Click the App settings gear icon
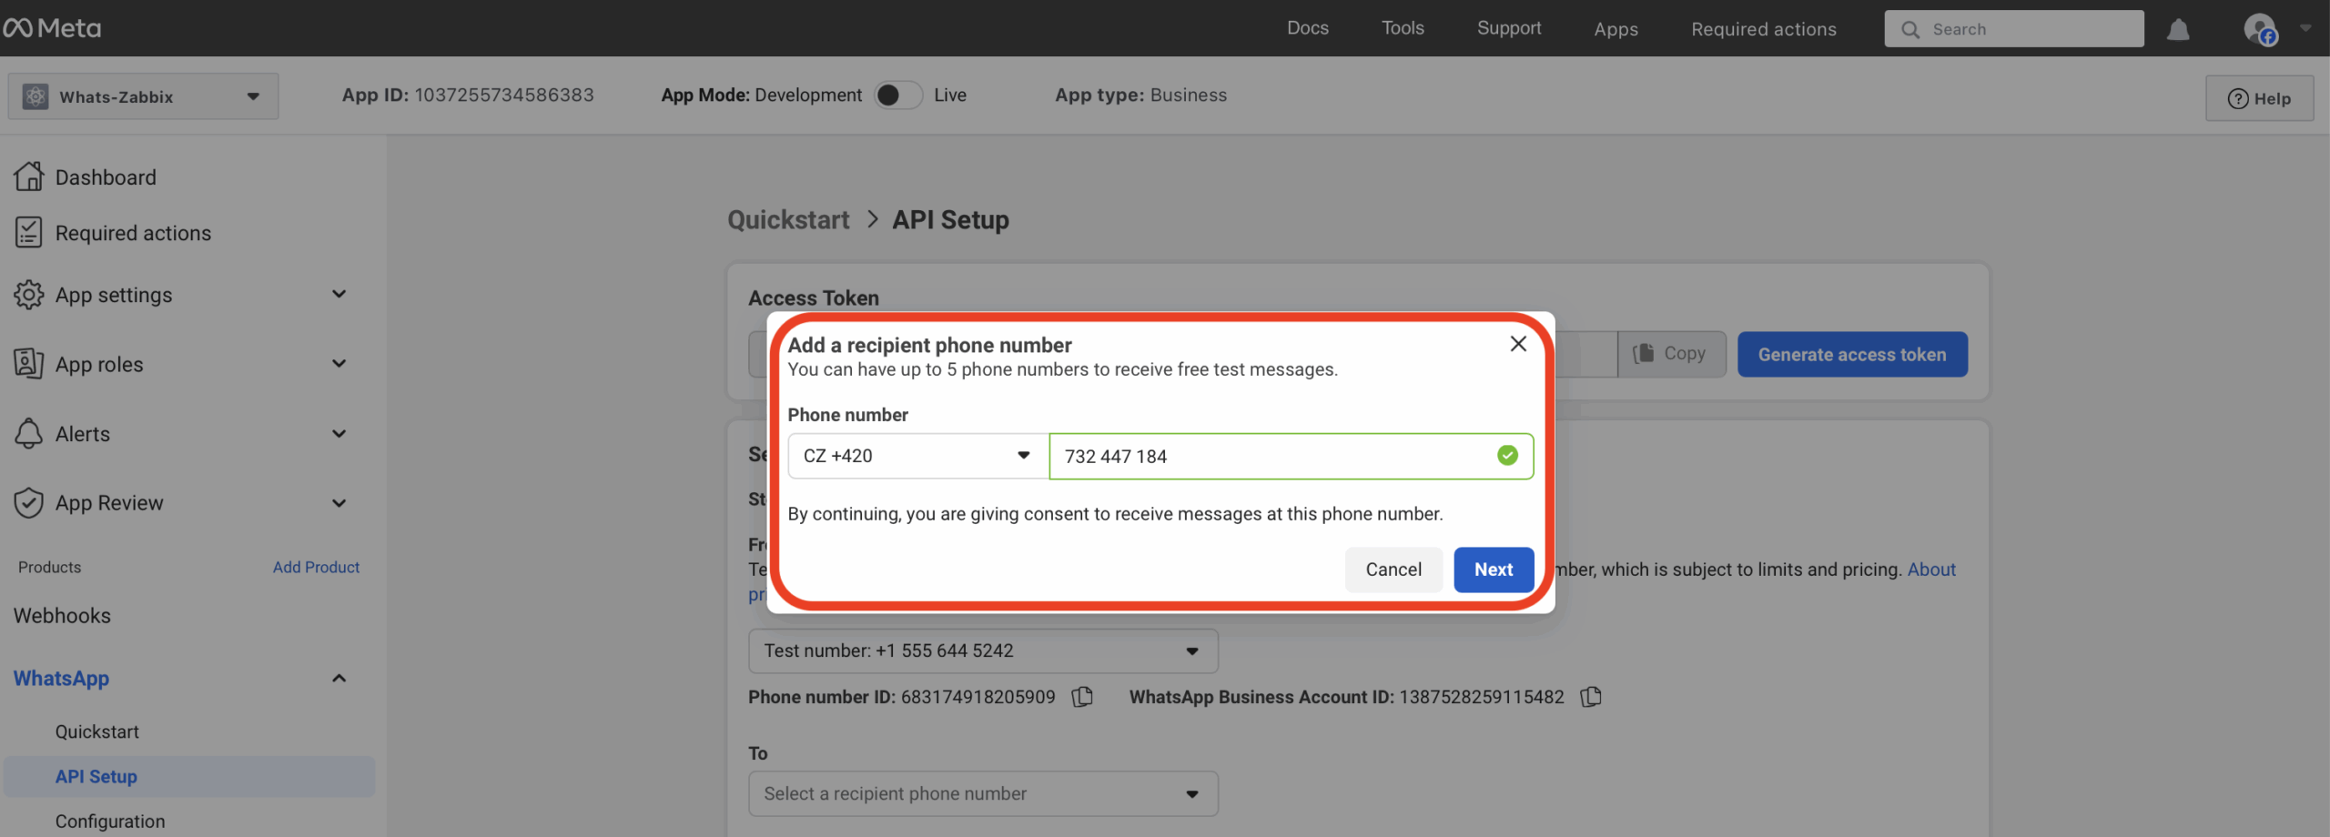The width and height of the screenshot is (2330, 837). point(28,295)
